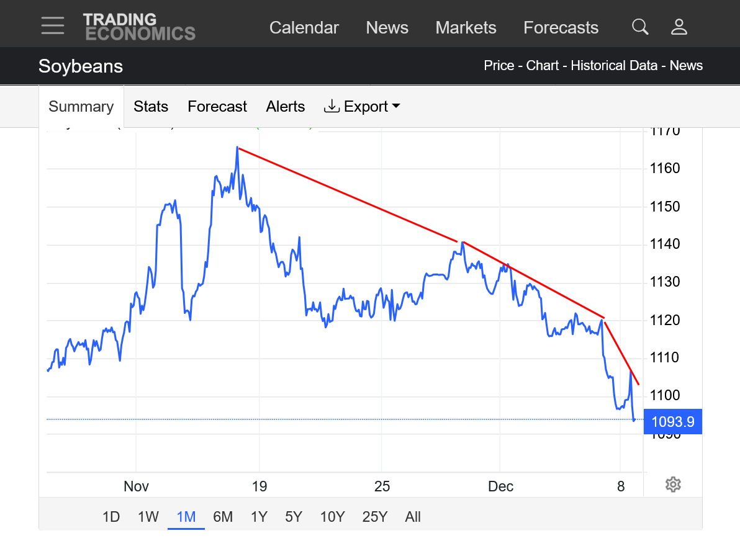Expand the Export dropdown
The width and height of the screenshot is (740, 559).
(362, 107)
